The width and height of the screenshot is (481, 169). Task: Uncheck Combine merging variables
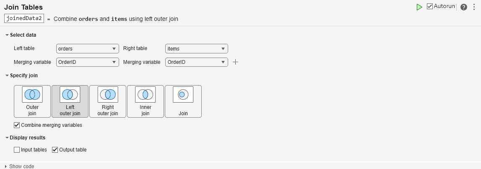17,125
